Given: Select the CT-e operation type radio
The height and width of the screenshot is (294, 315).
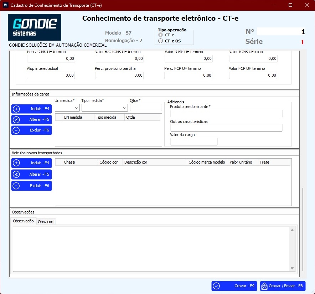Looking at the screenshot, I should (x=161, y=35).
